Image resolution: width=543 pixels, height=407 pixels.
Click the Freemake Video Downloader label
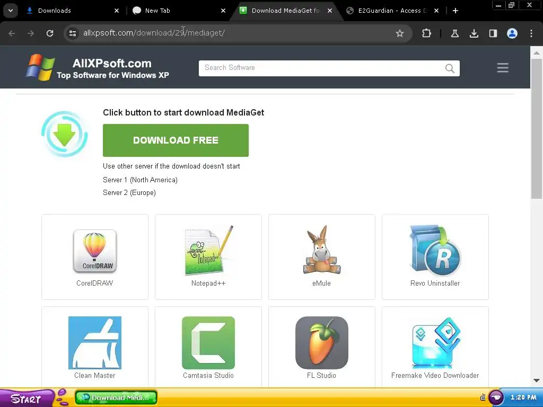tap(435, 376)
